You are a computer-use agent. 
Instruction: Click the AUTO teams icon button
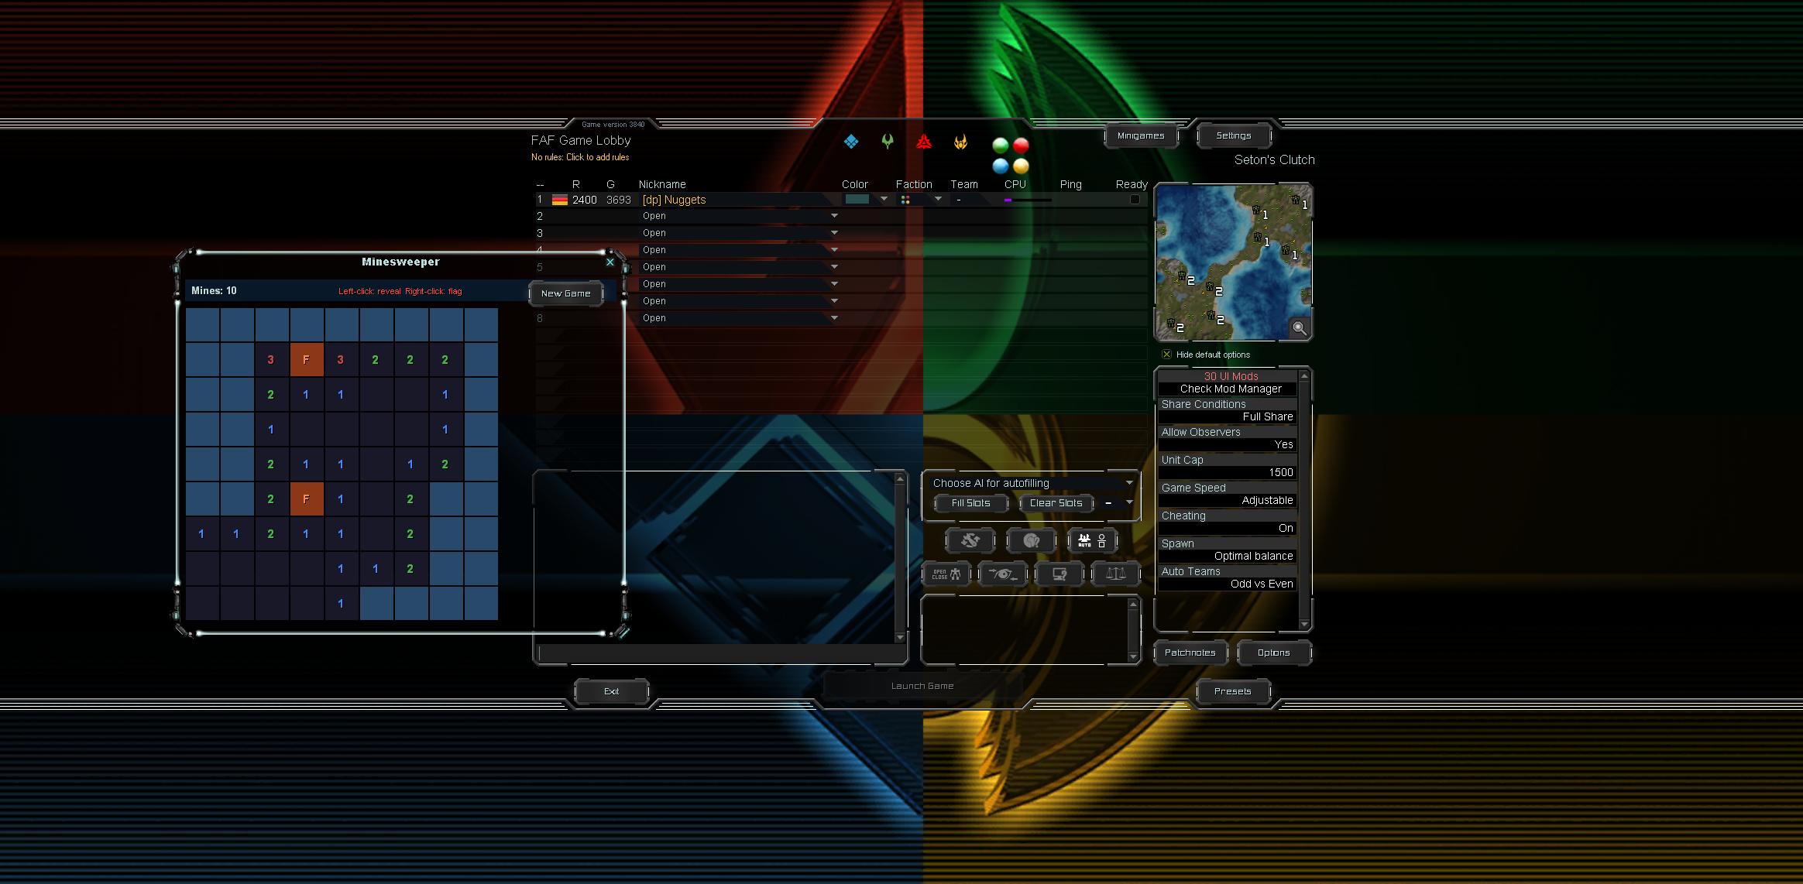1092,540
